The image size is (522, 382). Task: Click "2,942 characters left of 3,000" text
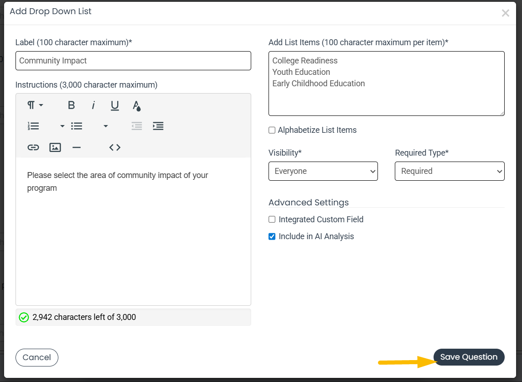coord(84,317)
